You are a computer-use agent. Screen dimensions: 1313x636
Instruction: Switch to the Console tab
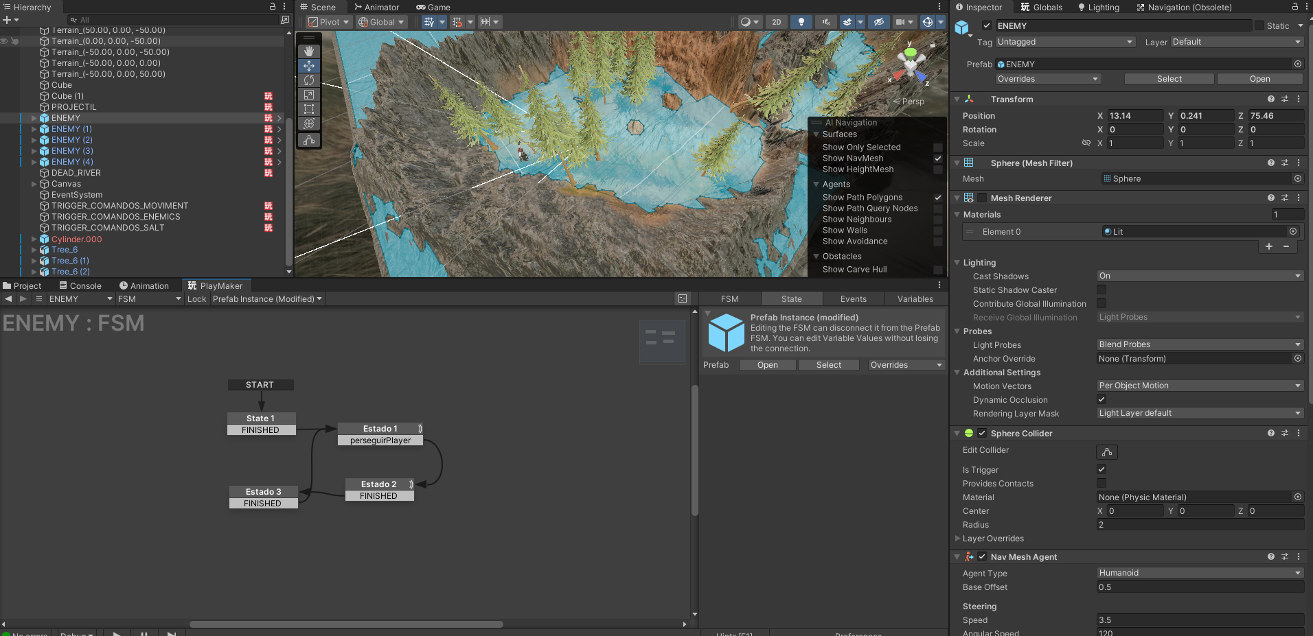pos(80,285)
